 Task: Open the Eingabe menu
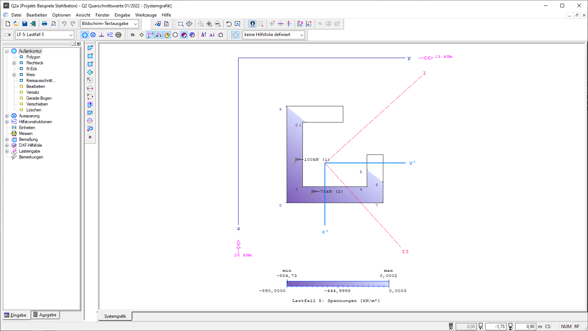point(122,15)
